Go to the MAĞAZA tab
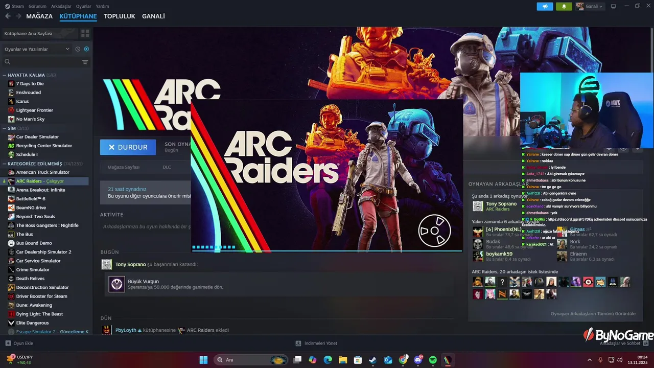The image size is (654, 368). [39, 16]
